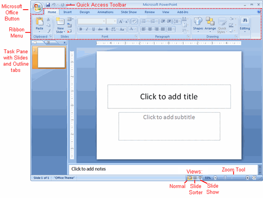
Task: Select Normal view button in status bar
Action: click(190, 178)
